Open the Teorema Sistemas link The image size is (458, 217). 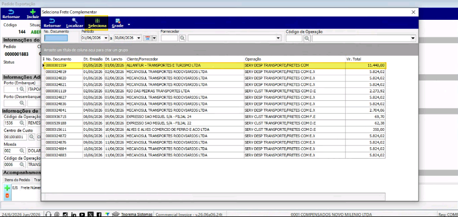tap(136, 214)
